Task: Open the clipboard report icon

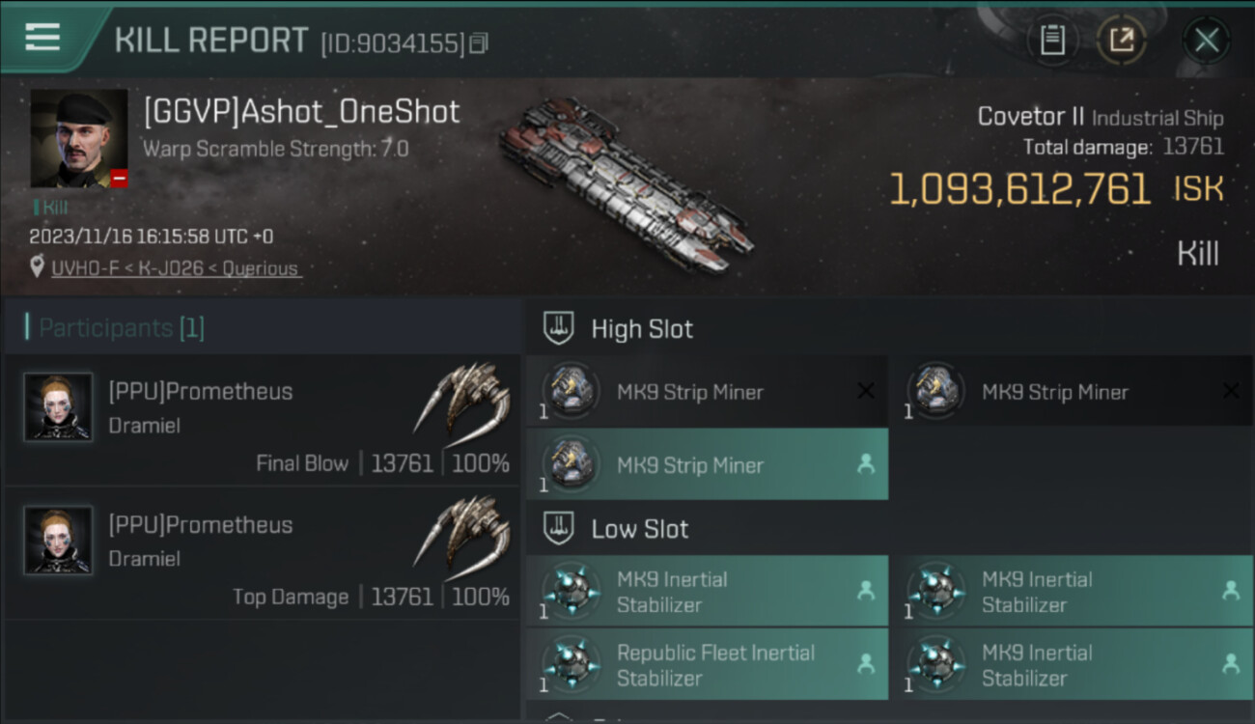Action: [x=1052, y=40]
